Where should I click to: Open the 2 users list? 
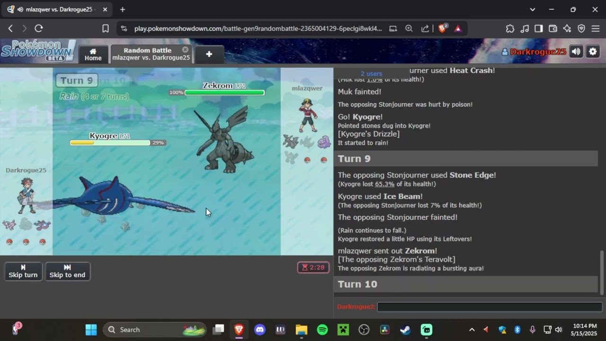tap(371, 73)
